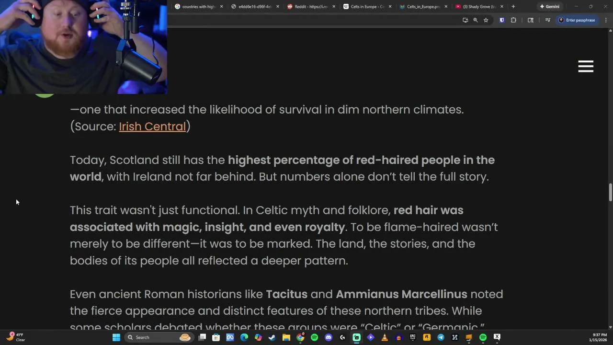613x345 pixels.
Task: Open VLC media player from the taskbar
Action: click(385, 337)
